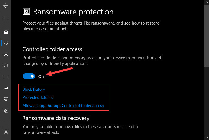Open the hamburger navigation menu
This screenshot has width=209, height=140.
[x=6, y=18]
